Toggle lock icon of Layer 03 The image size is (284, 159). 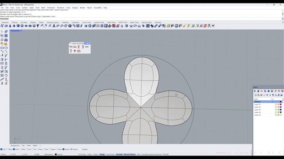[278, 110]
